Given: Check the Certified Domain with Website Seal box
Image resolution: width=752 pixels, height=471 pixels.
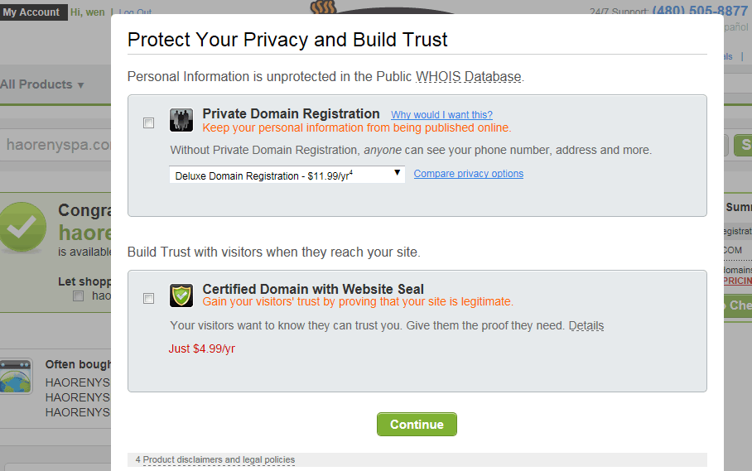Looking at the screenshot, I should pos(149,298).
